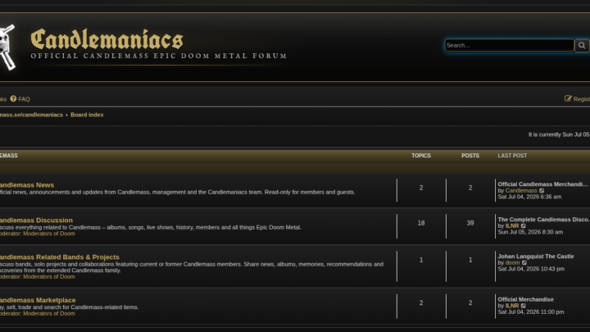Open the FAQ question mark icon
The width and height of the screenshot is (590, 332).
coord(14,98)
